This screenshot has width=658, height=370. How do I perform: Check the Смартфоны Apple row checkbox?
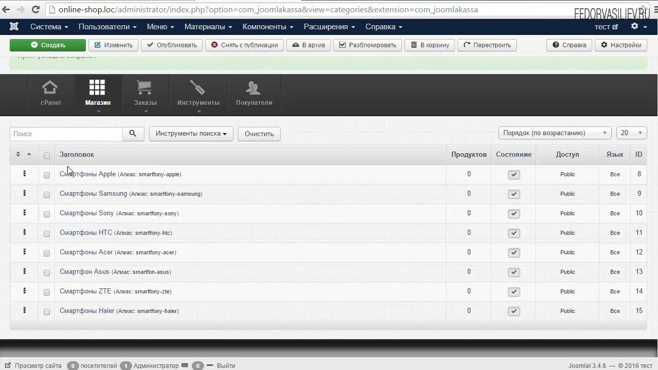tap(47, 175)
